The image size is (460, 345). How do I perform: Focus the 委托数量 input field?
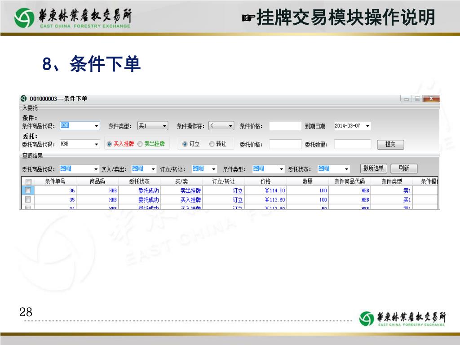(352, 144)
